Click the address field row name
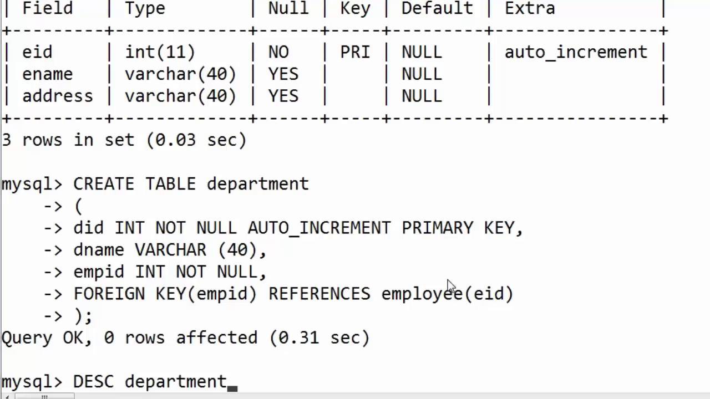 click(58, 96)
